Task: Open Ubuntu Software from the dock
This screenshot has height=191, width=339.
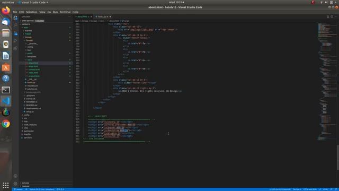Action: click(x=6, y=67)
